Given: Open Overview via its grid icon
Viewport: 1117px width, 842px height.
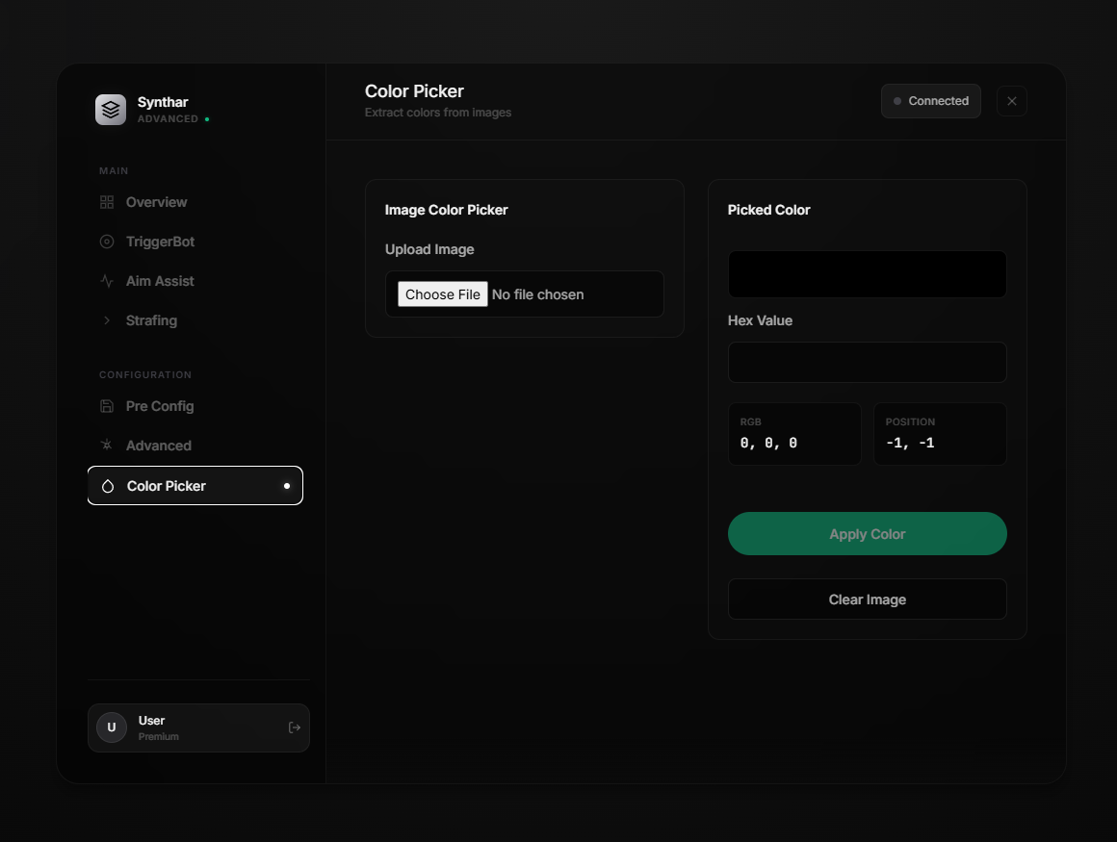Looking at the screenshot, I should tap(106, 202).
